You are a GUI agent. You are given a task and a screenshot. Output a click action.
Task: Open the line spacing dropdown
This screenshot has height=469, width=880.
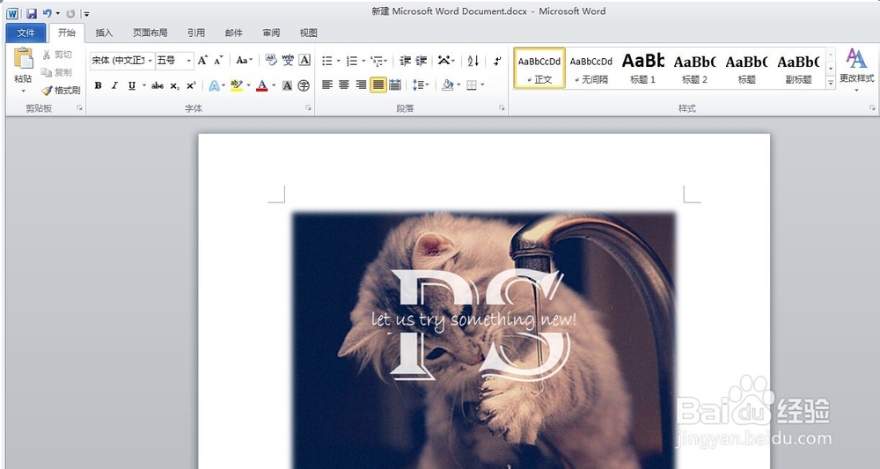click(x=421, y=85)
